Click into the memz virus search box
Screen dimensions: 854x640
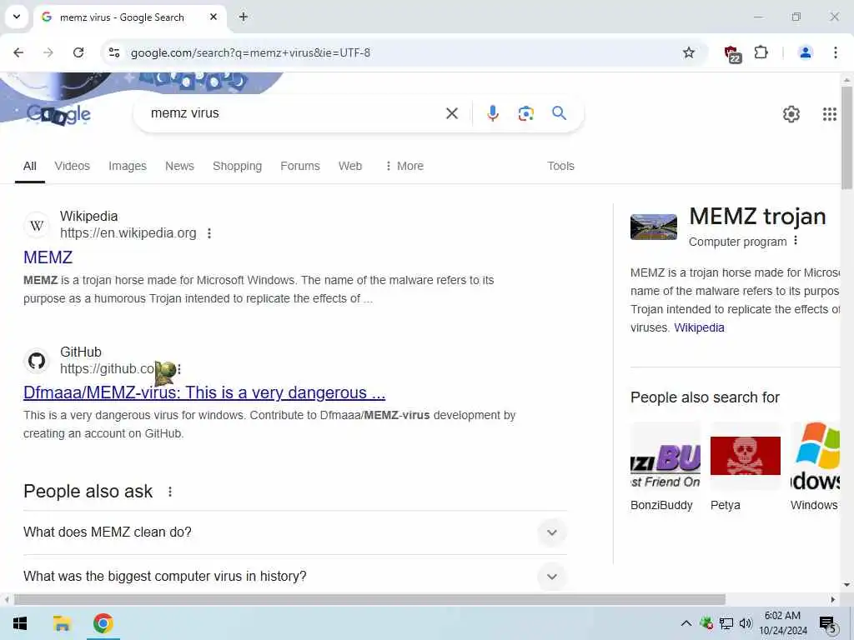(x=294, y=113)
